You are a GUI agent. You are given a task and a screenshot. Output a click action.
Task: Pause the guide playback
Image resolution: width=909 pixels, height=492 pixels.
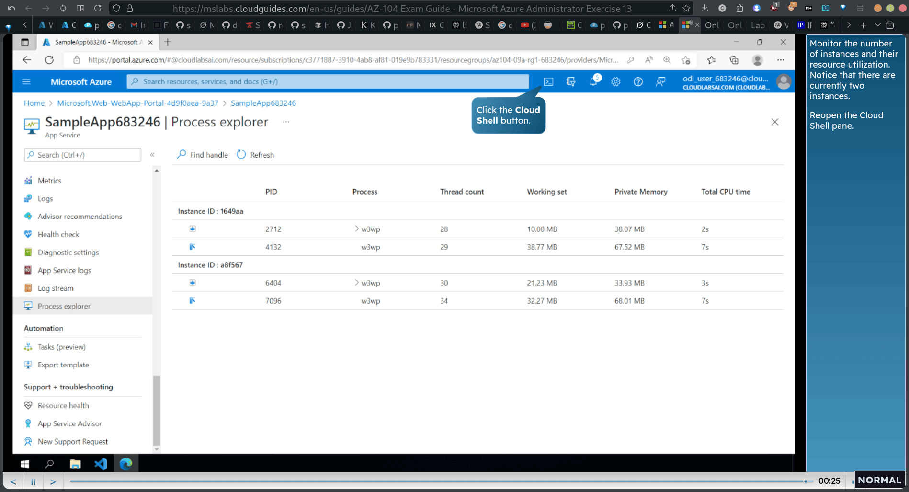[33, 481]
